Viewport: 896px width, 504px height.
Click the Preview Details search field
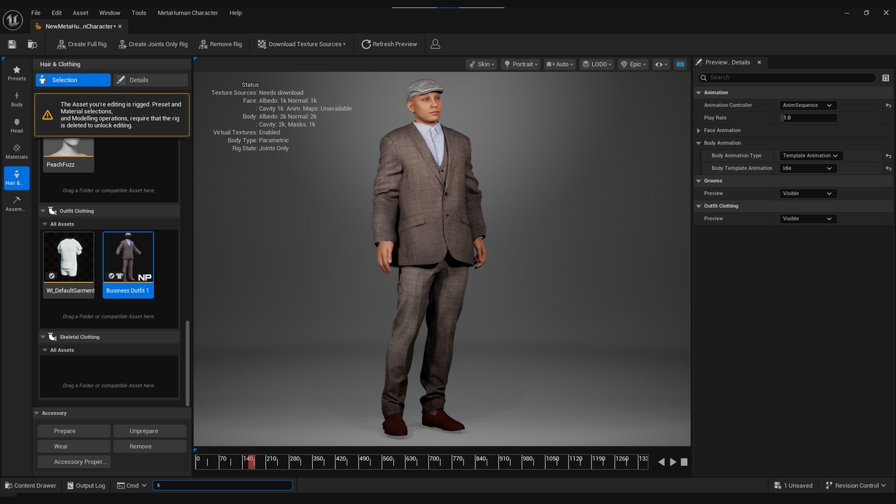(787, 78)
